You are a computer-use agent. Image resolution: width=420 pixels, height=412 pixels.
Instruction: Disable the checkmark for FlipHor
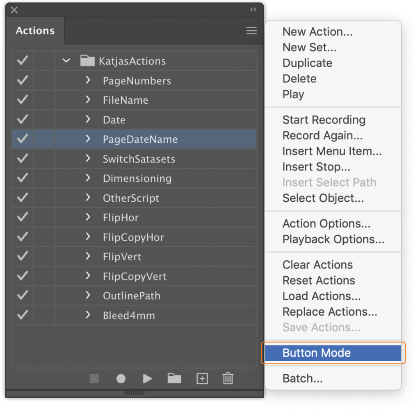click(x=22, y=217)
